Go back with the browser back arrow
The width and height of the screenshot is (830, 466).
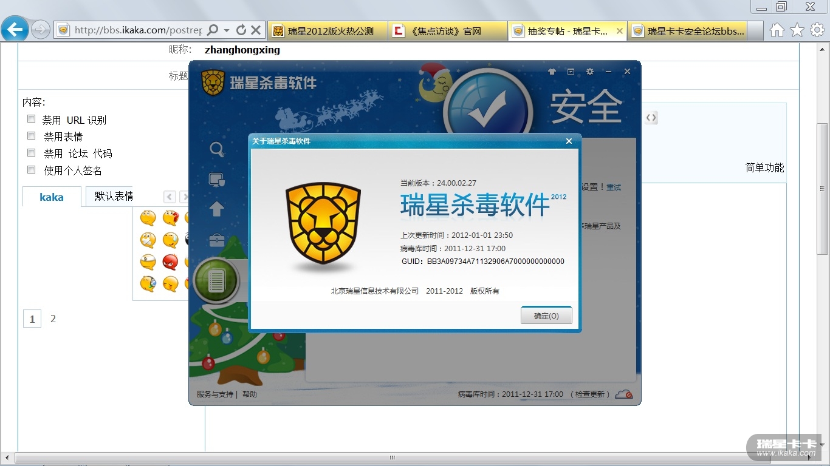[15, 29]
